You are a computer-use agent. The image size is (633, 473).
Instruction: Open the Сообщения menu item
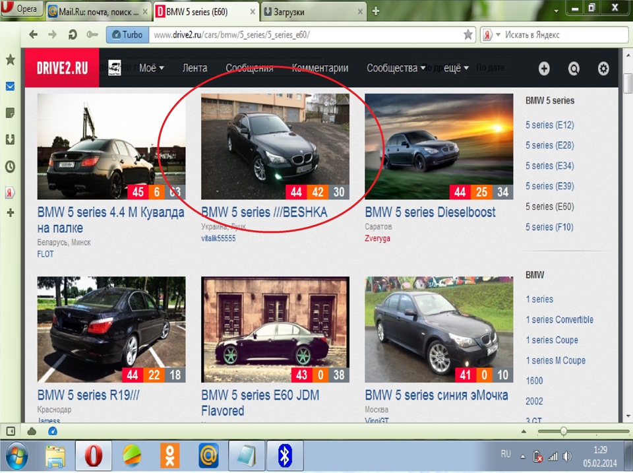pyautogui.click(x=249, y=68)
